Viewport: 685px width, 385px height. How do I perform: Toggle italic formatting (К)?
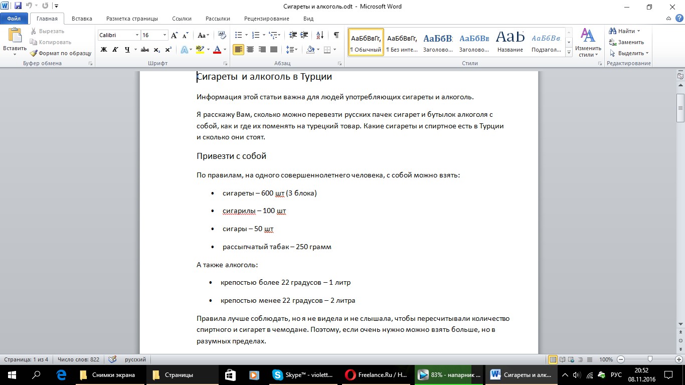click(x=115, y=50)
